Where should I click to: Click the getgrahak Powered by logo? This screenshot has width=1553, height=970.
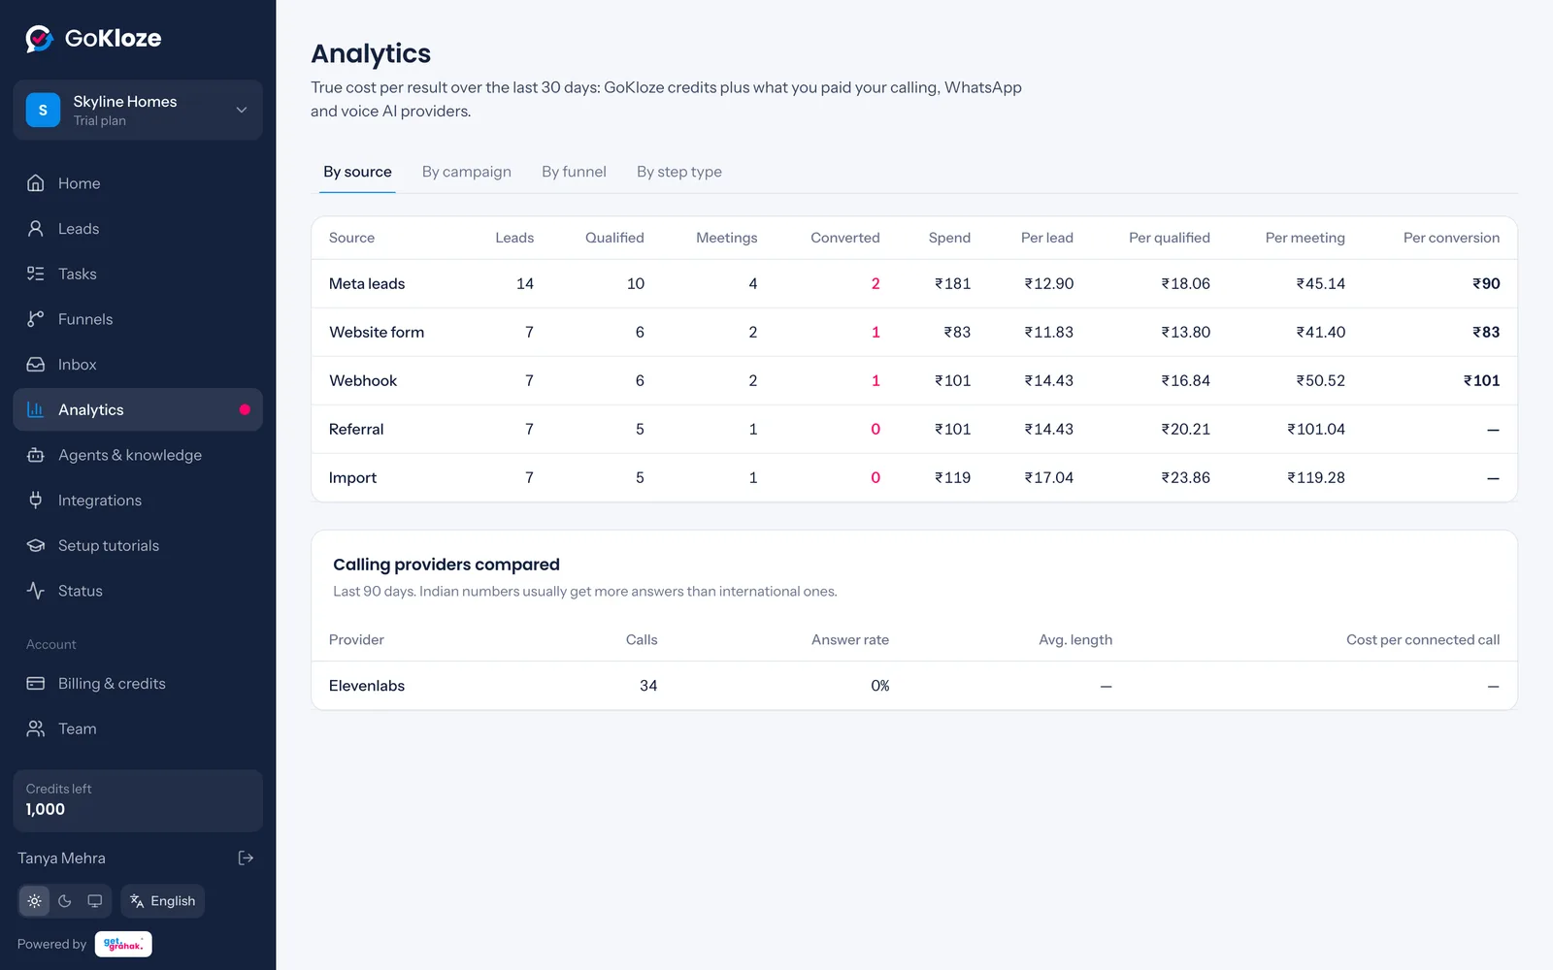[123, 944]
